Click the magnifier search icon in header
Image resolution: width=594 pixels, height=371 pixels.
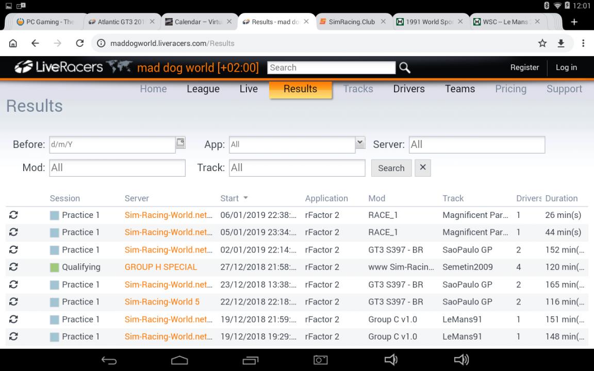point(405,68)
